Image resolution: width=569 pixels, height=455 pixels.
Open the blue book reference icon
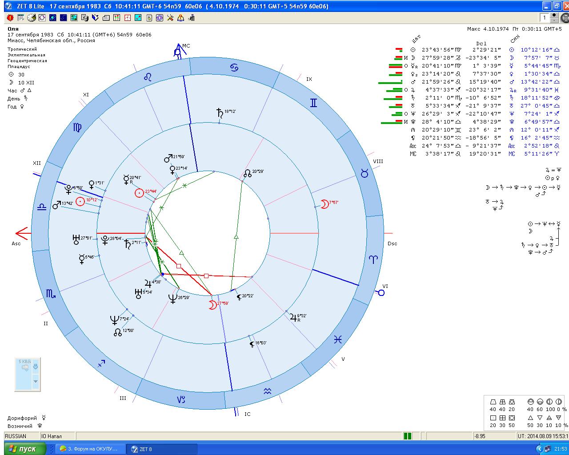coord(95,18)
